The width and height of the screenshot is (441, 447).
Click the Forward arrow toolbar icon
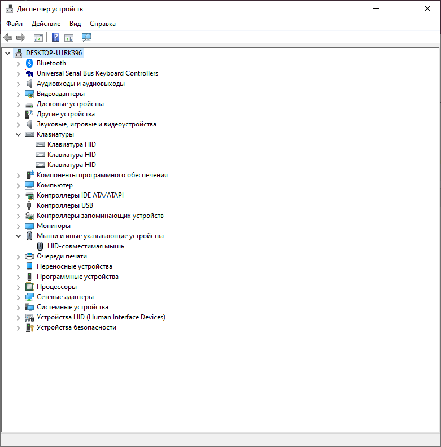tap(21, 37)
